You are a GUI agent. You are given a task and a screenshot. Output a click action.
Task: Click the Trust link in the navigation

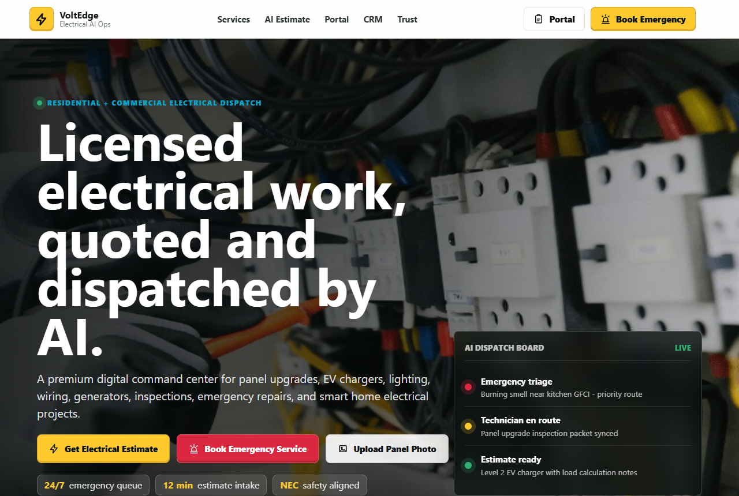pos(407,19)
